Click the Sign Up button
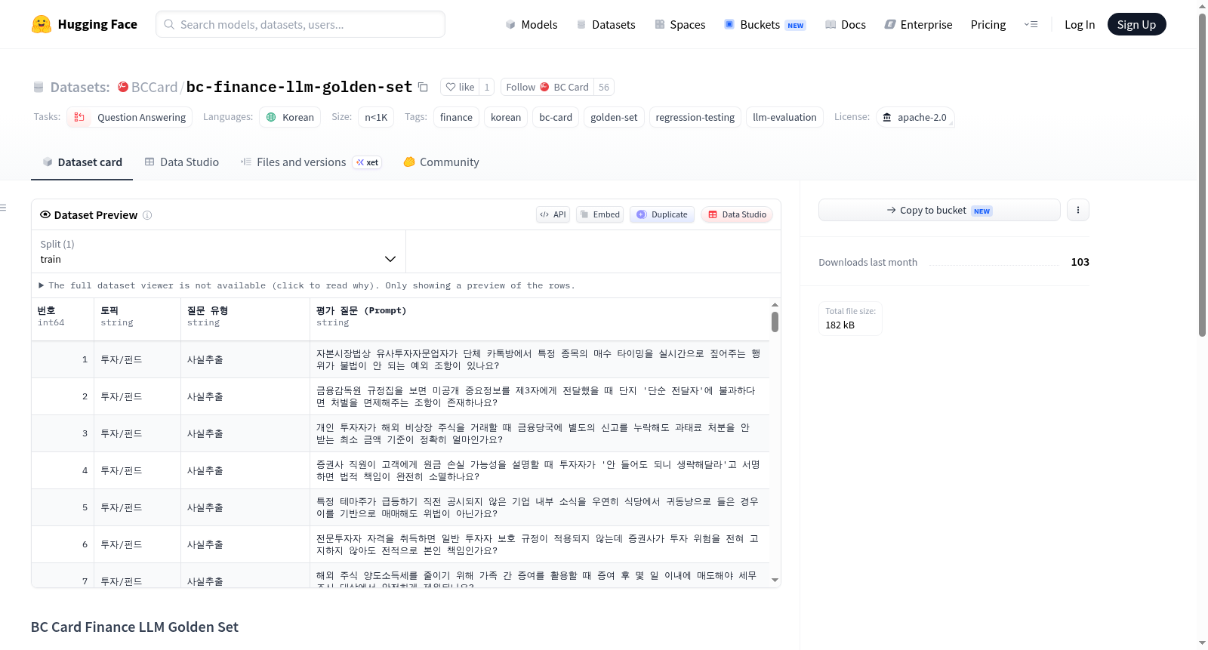The width and height of the screenshot is (1208, 650). [x=1136, y=25]
